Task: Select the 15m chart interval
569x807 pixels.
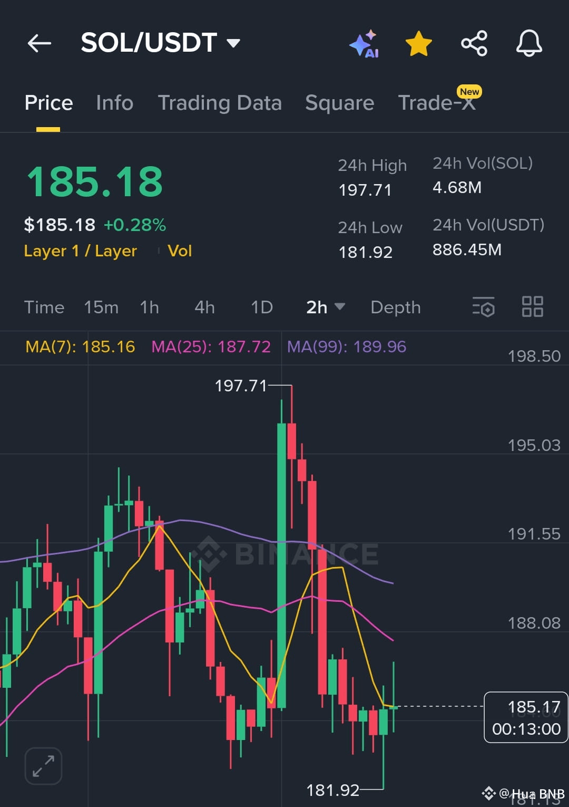Action: coord(101,307)
